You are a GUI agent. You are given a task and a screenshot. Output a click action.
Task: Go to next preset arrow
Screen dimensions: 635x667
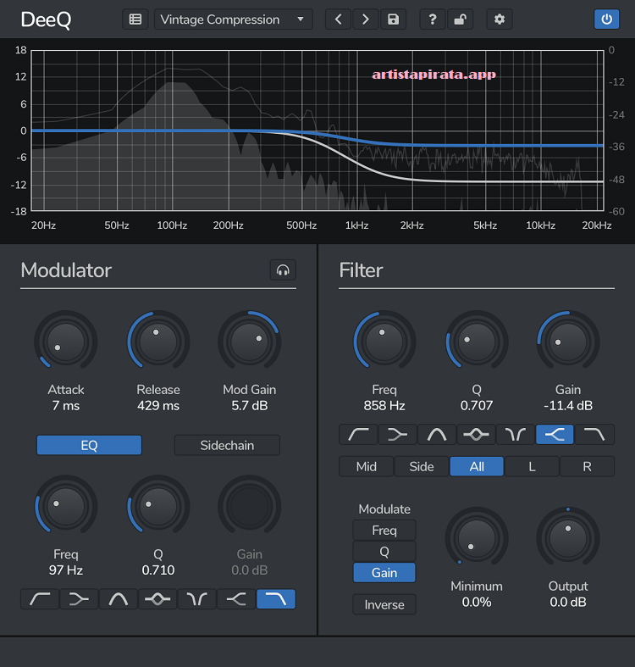tap(366, 19)
